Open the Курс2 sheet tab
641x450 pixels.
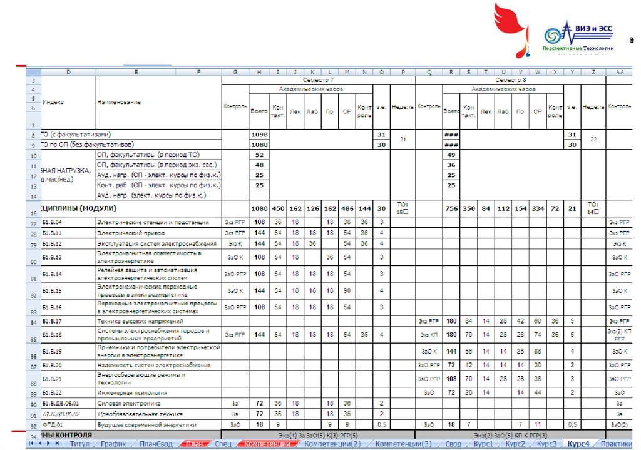515,444
